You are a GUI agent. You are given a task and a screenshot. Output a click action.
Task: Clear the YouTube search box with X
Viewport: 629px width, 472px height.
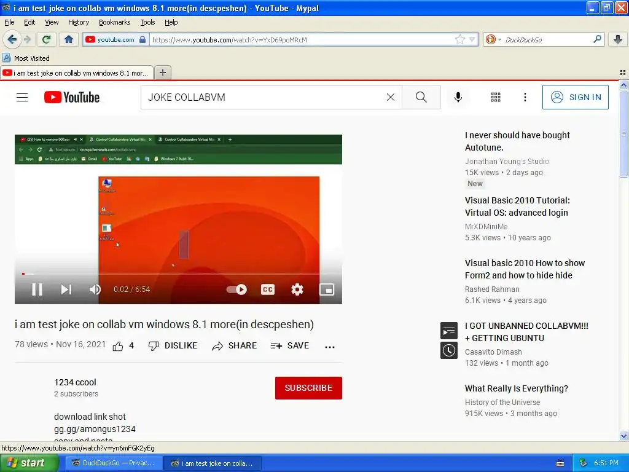tap(390, 97)
